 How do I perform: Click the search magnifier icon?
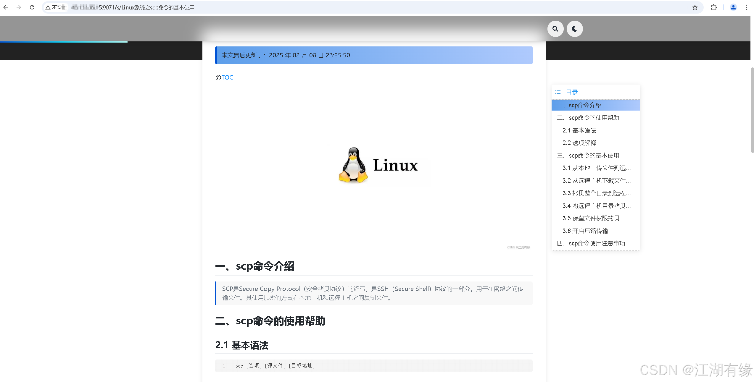[x=555, y=29]
